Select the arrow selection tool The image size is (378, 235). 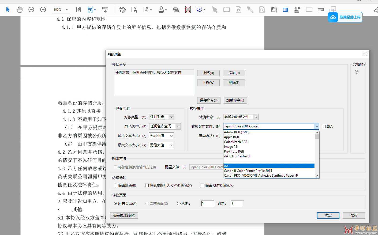pos(8,10)
